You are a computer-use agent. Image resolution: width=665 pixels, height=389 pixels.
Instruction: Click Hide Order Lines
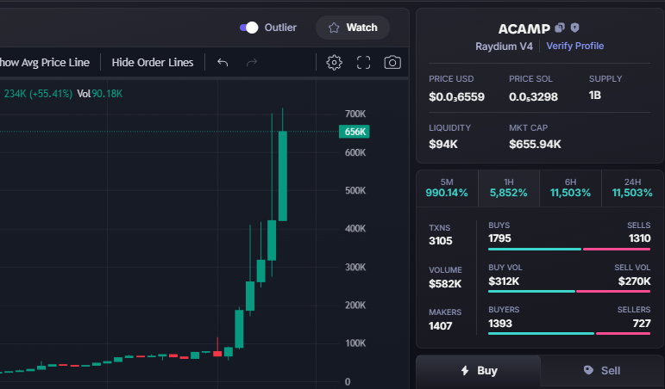153,62
